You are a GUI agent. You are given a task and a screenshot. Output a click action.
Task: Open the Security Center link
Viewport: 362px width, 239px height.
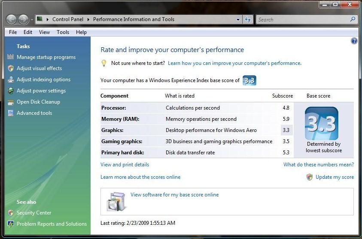click(x=34, y=213)
